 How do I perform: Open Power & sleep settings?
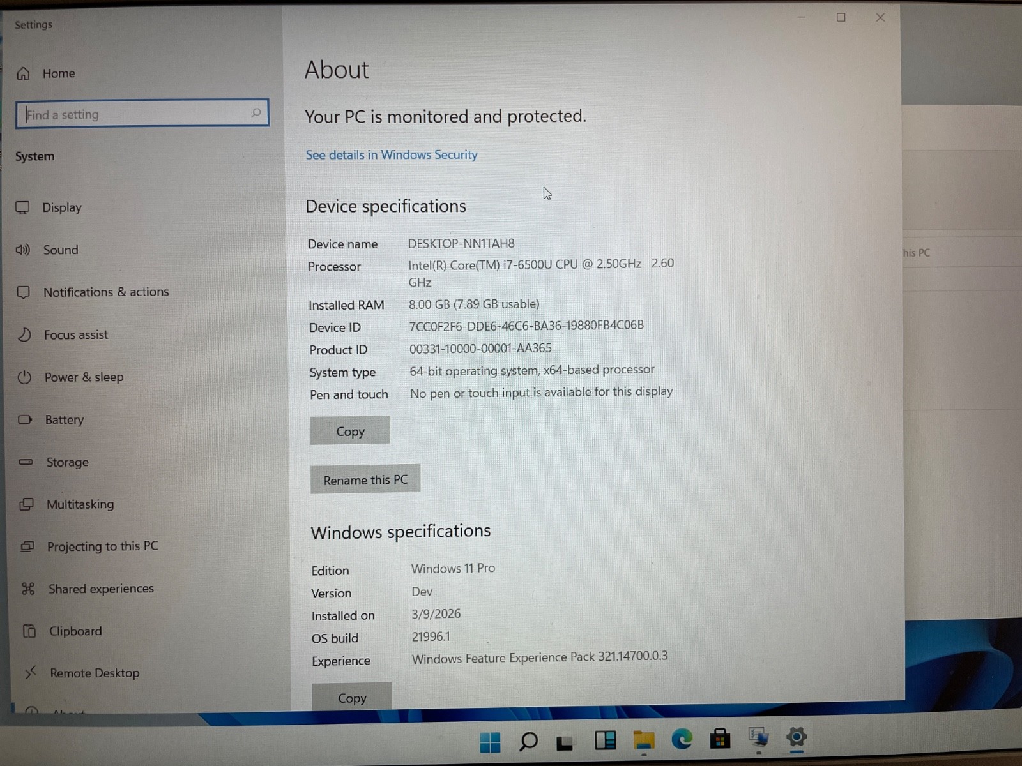(x=84, y=377)
